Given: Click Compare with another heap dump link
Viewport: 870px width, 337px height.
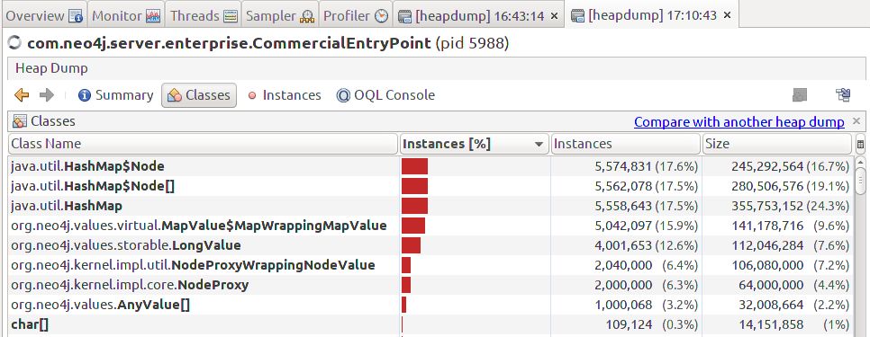Looking at the screenshot, I should [x=739, y=121].
